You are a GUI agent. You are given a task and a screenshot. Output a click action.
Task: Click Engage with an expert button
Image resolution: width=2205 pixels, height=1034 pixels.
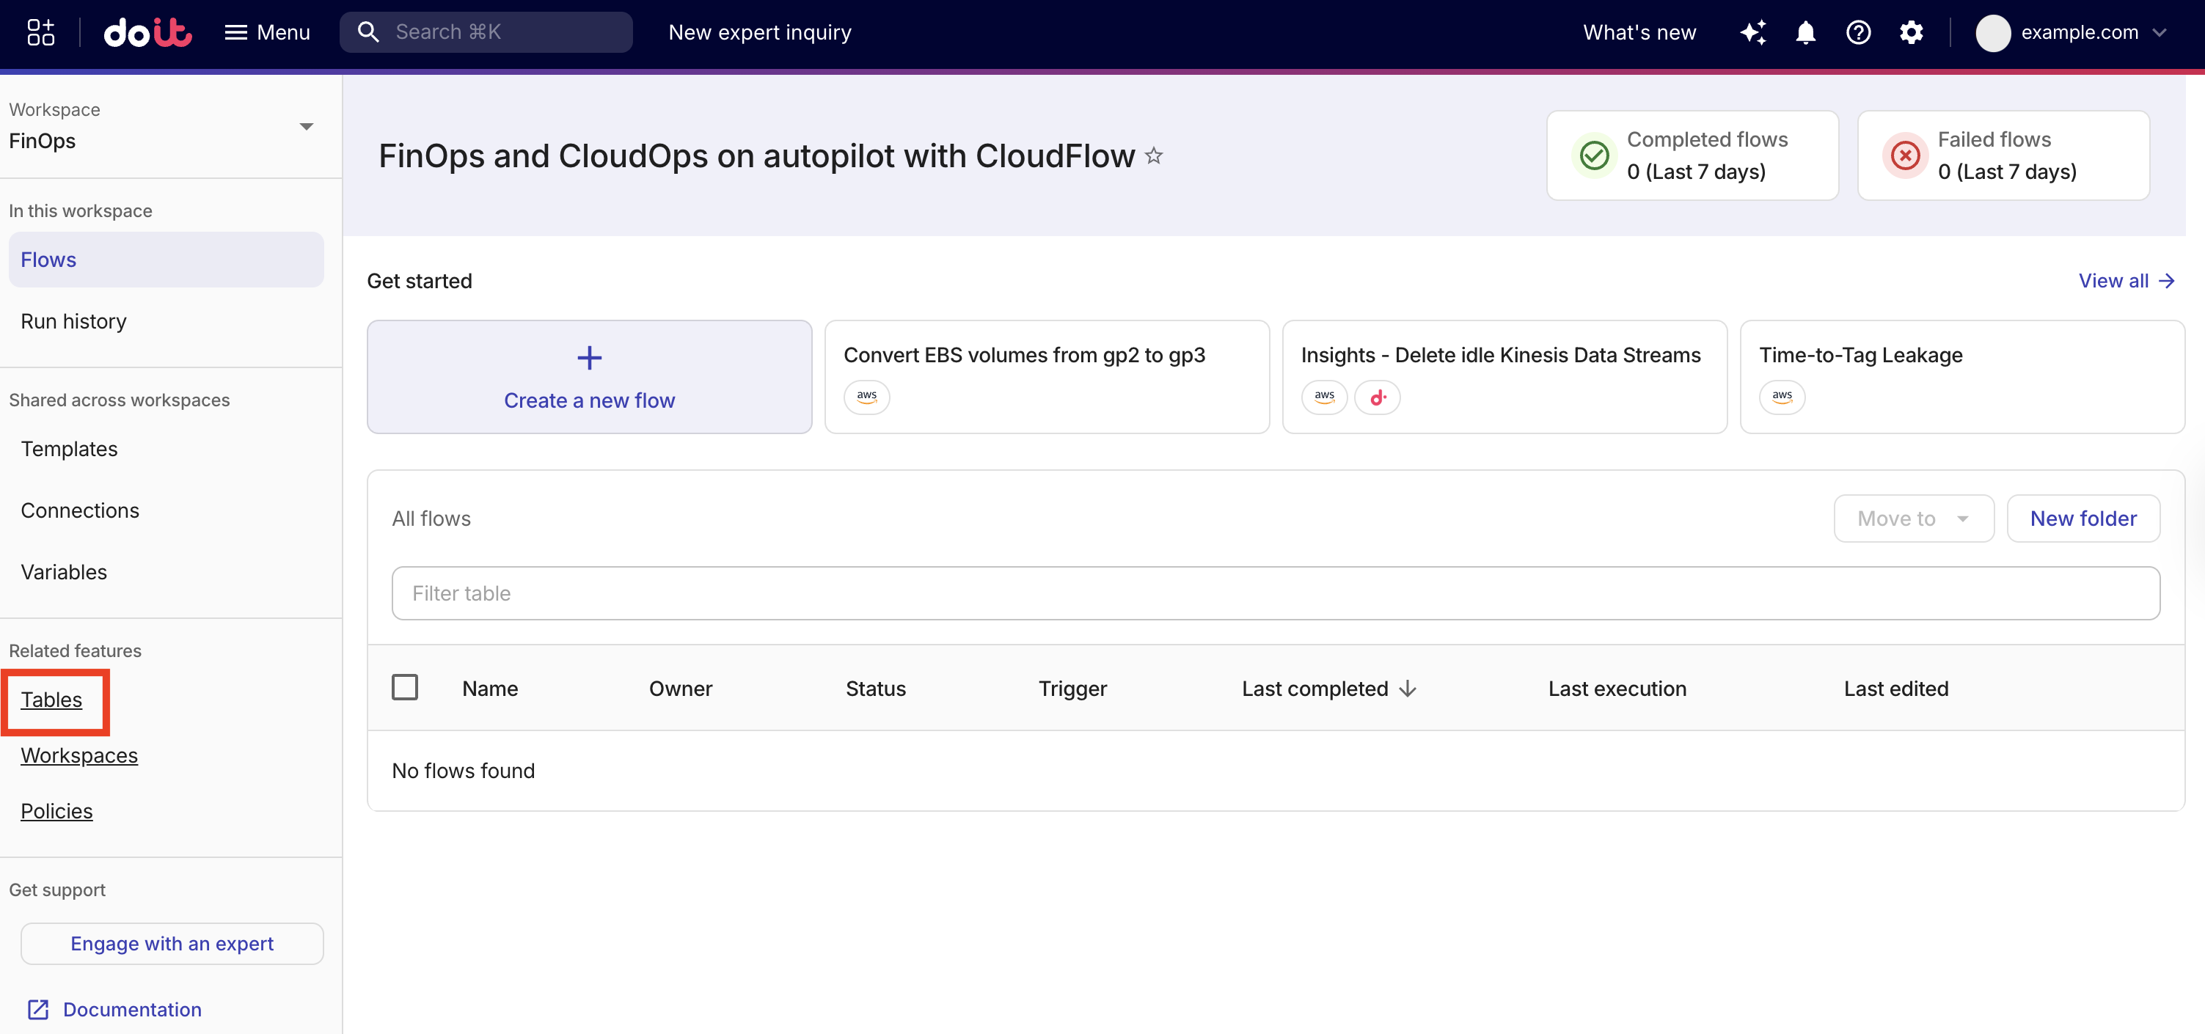point(172,943)
